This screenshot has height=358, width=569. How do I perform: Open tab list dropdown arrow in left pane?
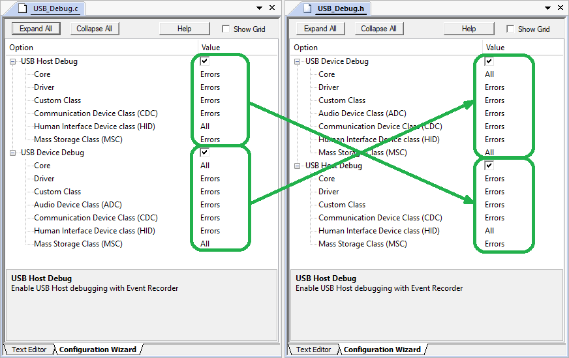[260, 8]
